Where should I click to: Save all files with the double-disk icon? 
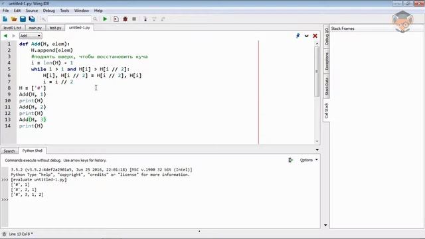(32, 19)
